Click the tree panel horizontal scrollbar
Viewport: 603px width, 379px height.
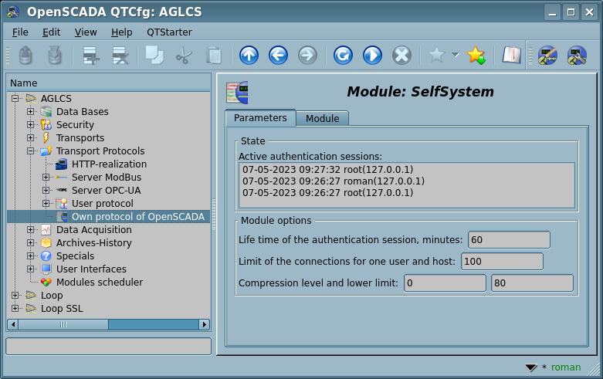coord(108,325)
